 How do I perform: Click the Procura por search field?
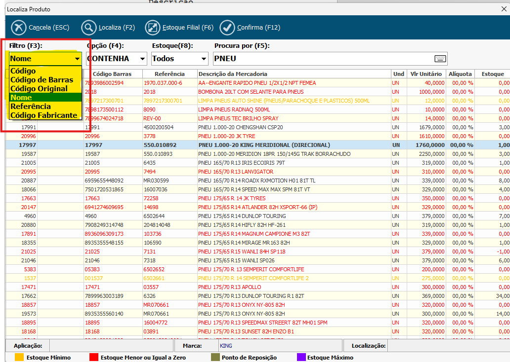click(321, 59)
